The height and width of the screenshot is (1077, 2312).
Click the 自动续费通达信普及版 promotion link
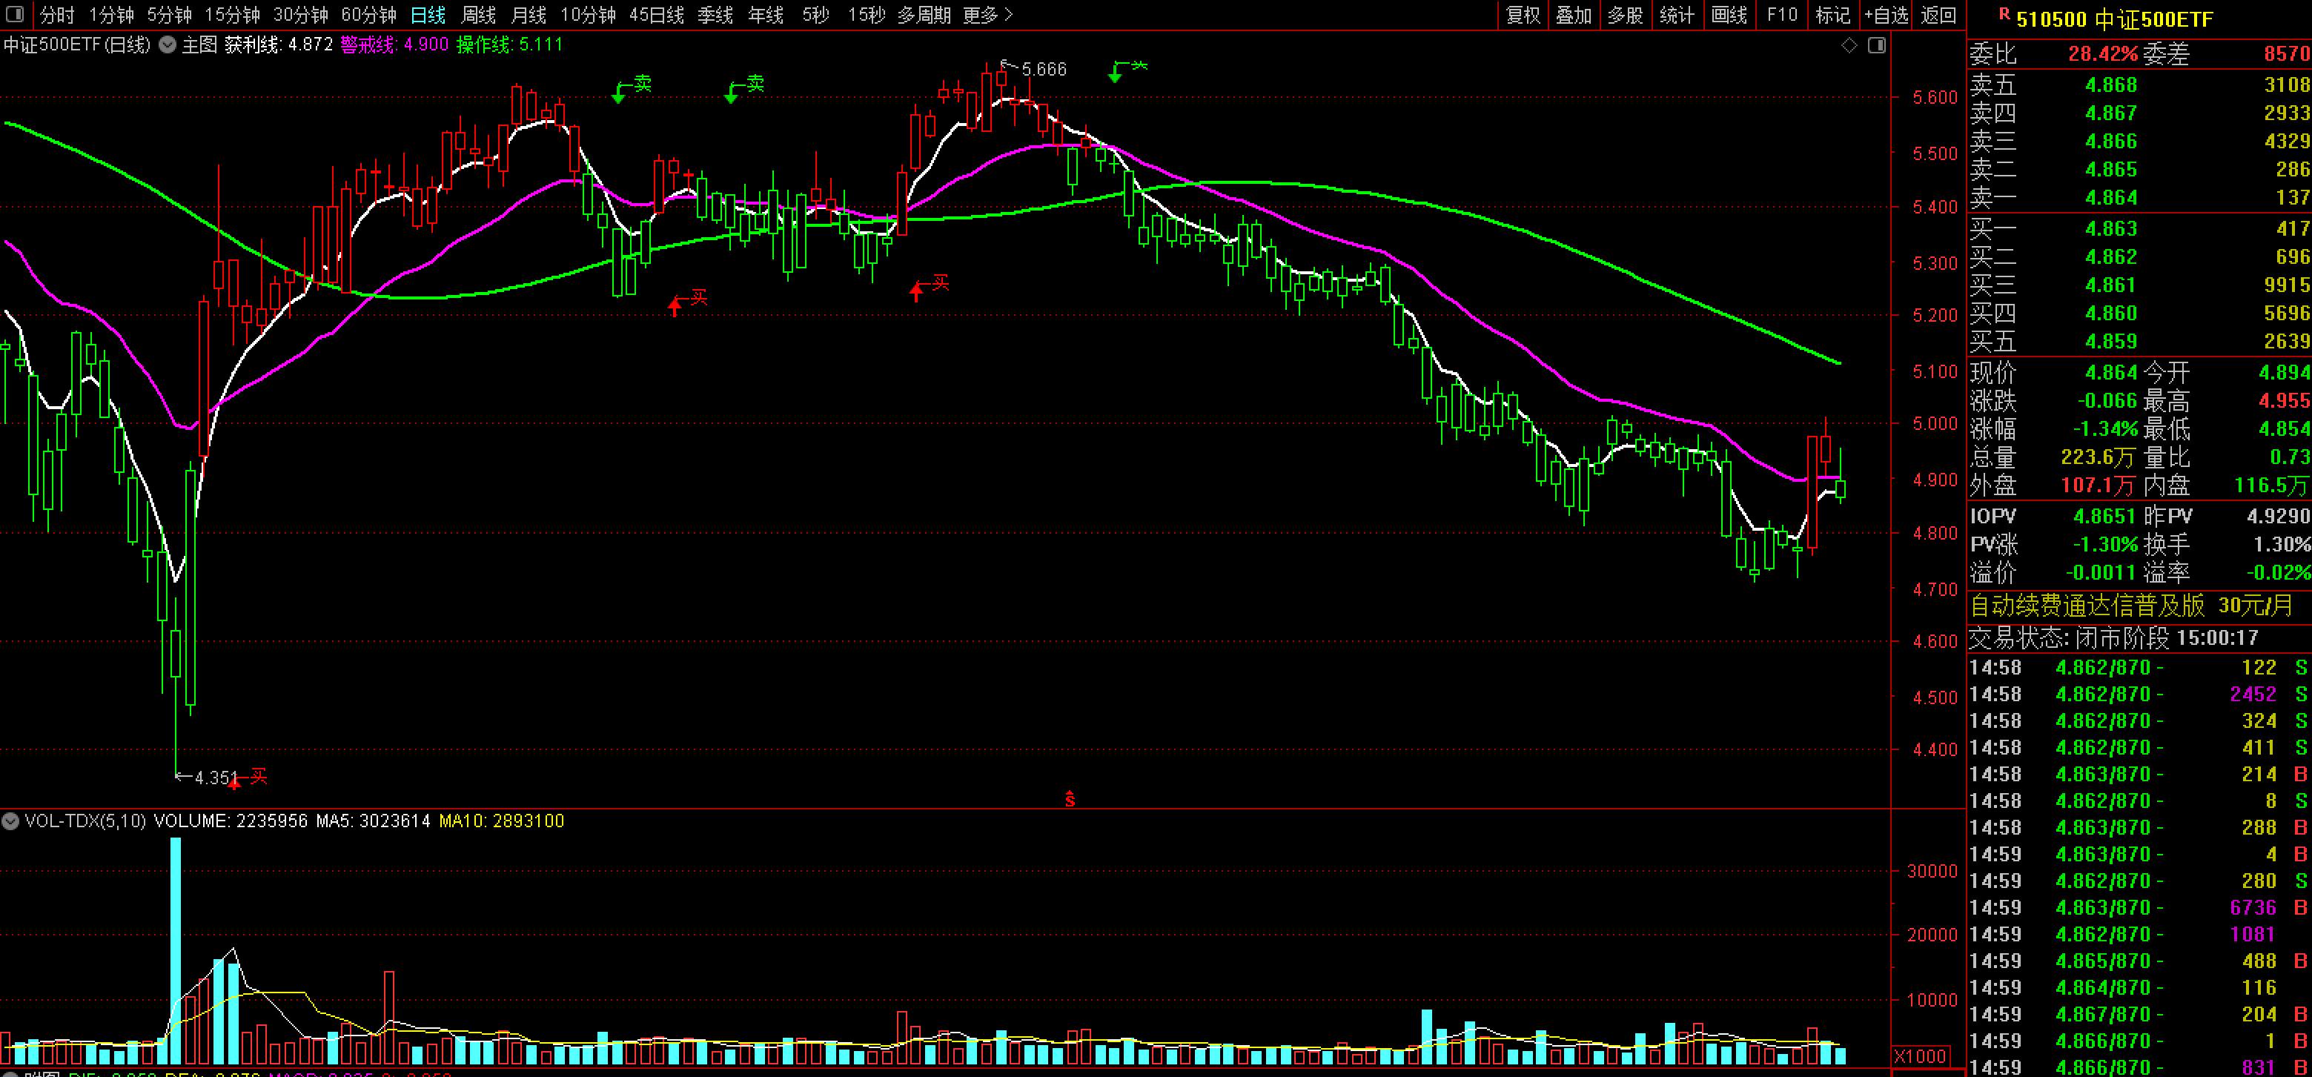[2130, 606]
